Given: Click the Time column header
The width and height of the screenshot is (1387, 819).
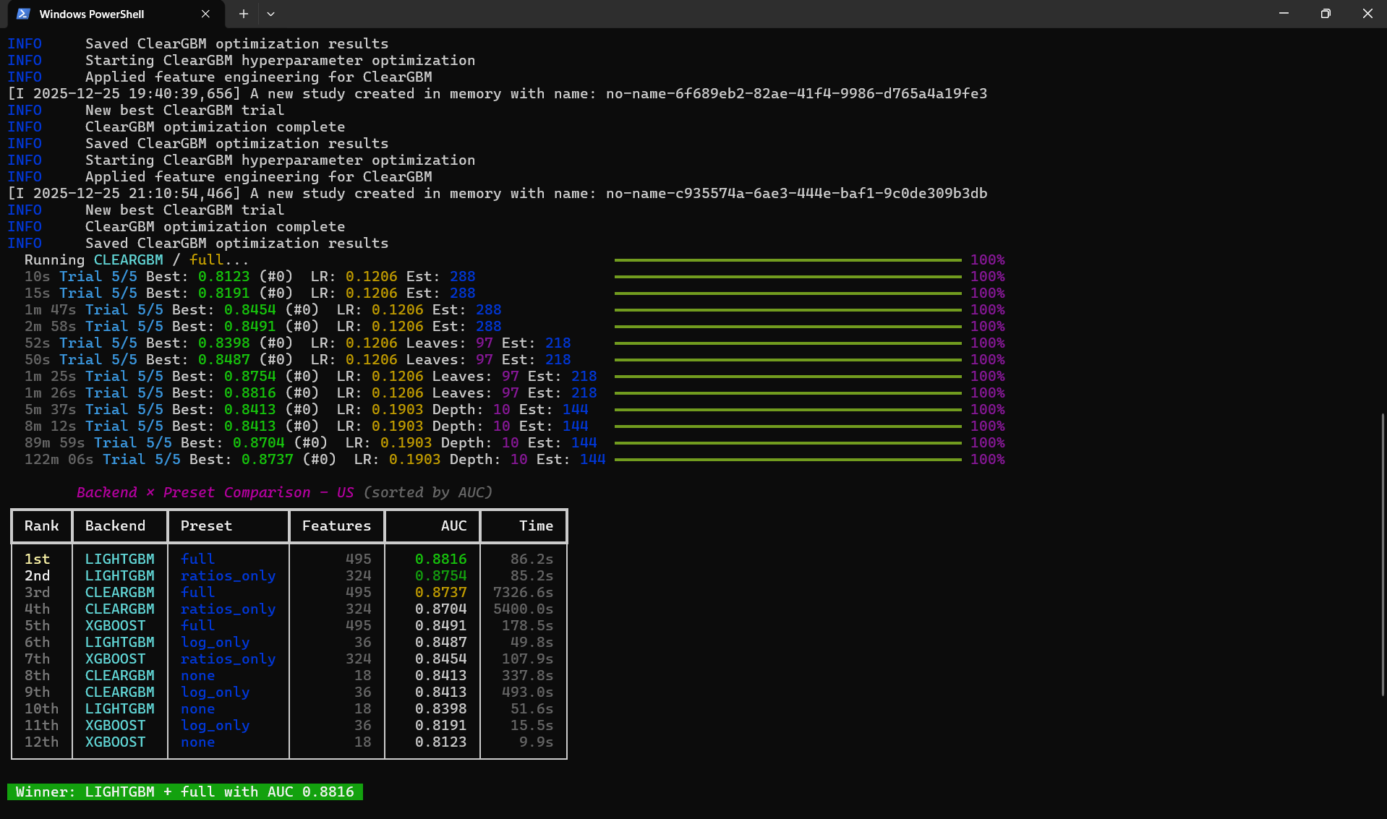Looking at the screenshot, I should coord(536,526).
